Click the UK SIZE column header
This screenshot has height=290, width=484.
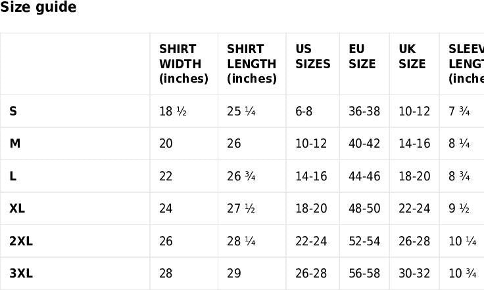412,56
